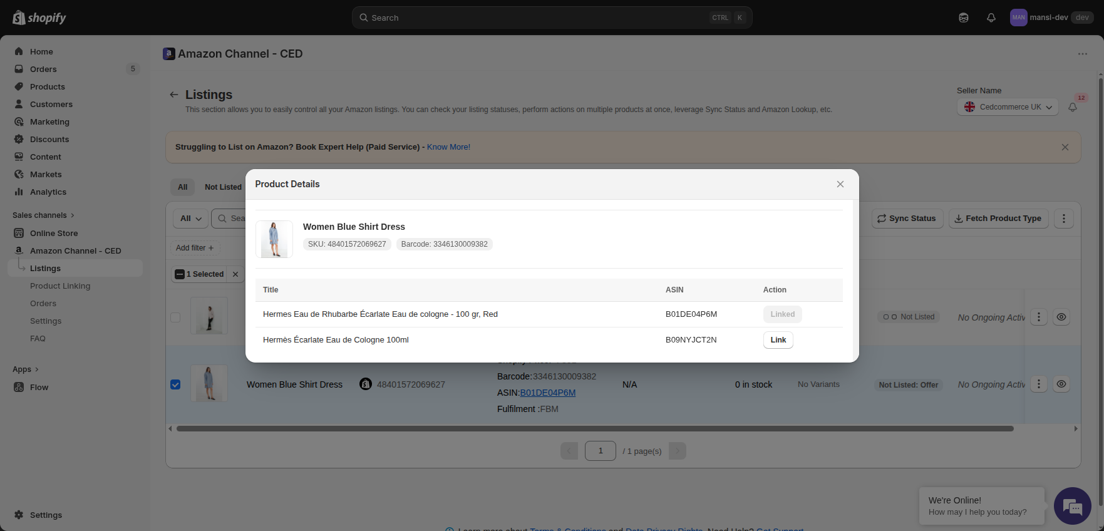The height and width of the screenshot is (531, 1104).
Task: Click Know More! link in banner
Action: [448, 147]
